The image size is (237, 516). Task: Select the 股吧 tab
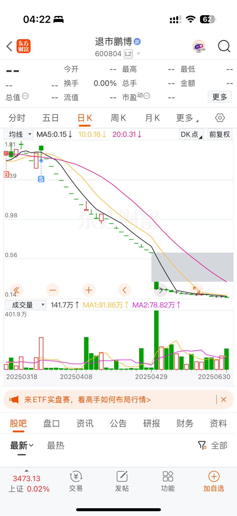click(x=18, y=423)
